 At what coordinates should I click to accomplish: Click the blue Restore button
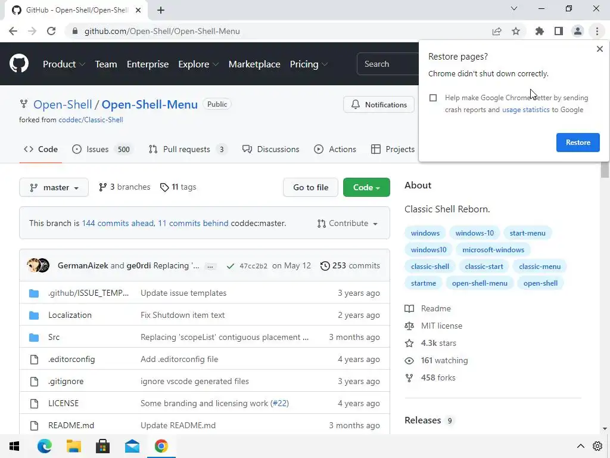point(578,143)
